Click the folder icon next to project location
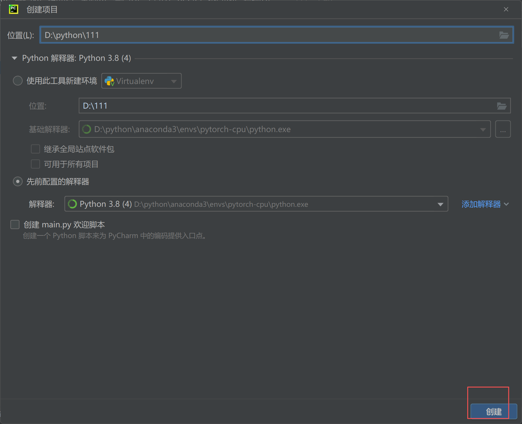Screen dimensions: 522x424 coord(505,35)
